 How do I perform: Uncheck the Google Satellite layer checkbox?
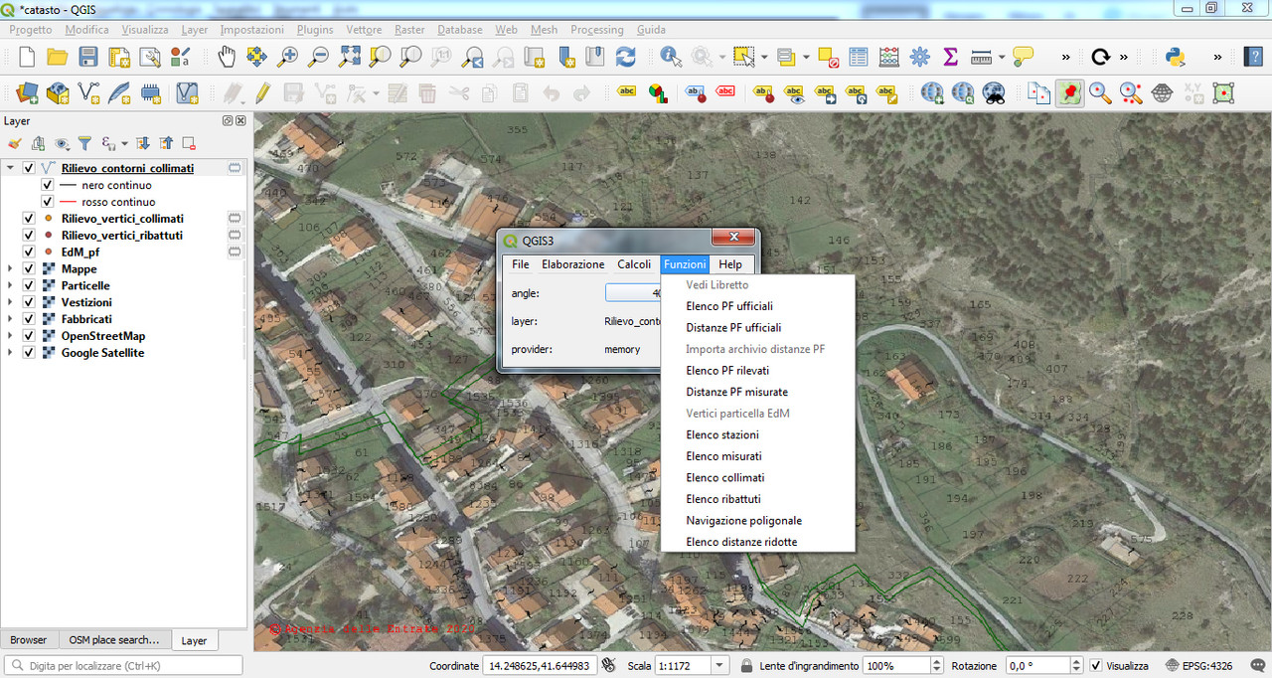29,353
